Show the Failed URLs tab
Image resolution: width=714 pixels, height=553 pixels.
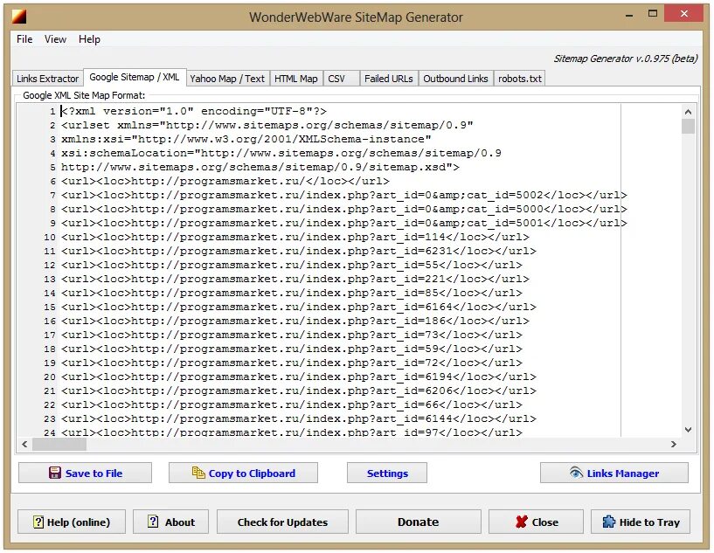pyautogui.click(x=388, y=79)
